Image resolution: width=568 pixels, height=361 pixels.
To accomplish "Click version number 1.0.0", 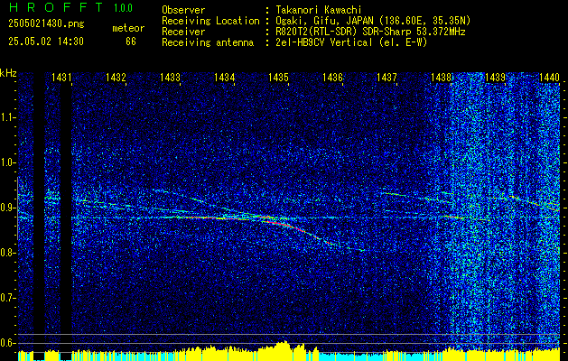I will click(x=123, y=7).
